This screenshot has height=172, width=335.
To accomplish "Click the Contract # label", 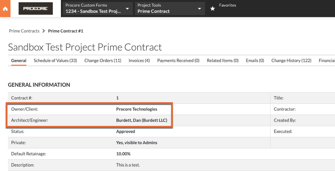I will [x=21, y=98].
